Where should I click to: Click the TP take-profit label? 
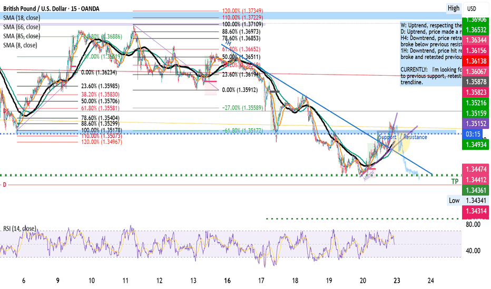click(x=454, y=181)
